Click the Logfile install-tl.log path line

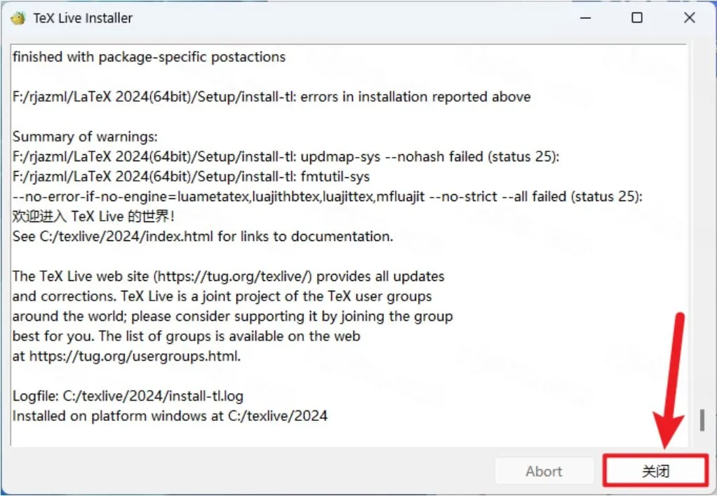(x=128, y=396)
